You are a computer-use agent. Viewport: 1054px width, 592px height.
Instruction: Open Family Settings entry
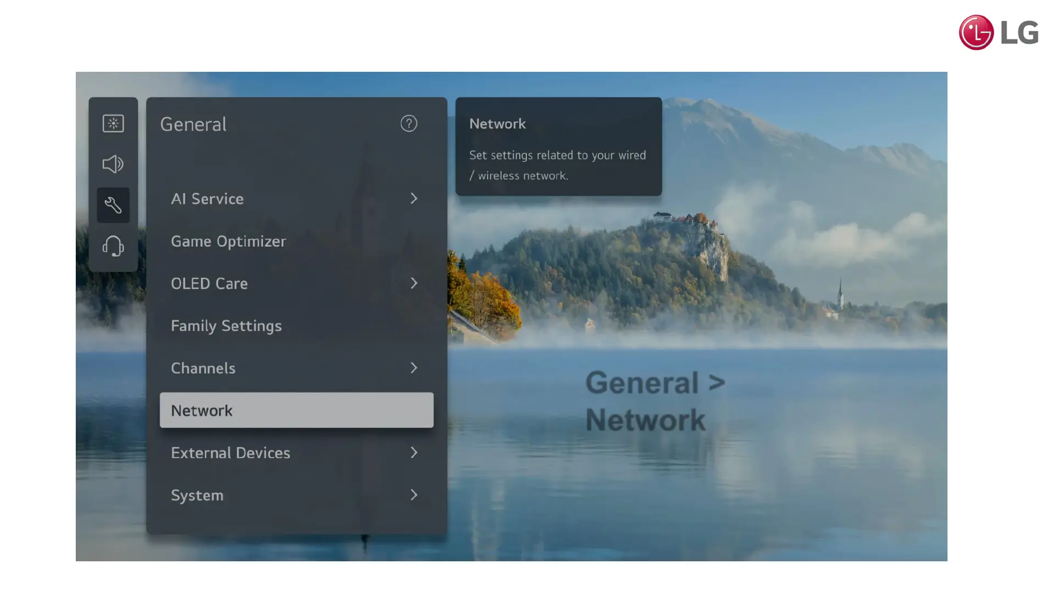[x=226, y=326]
